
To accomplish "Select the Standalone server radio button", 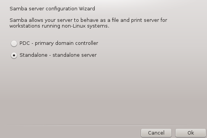I will pos(14,55).
